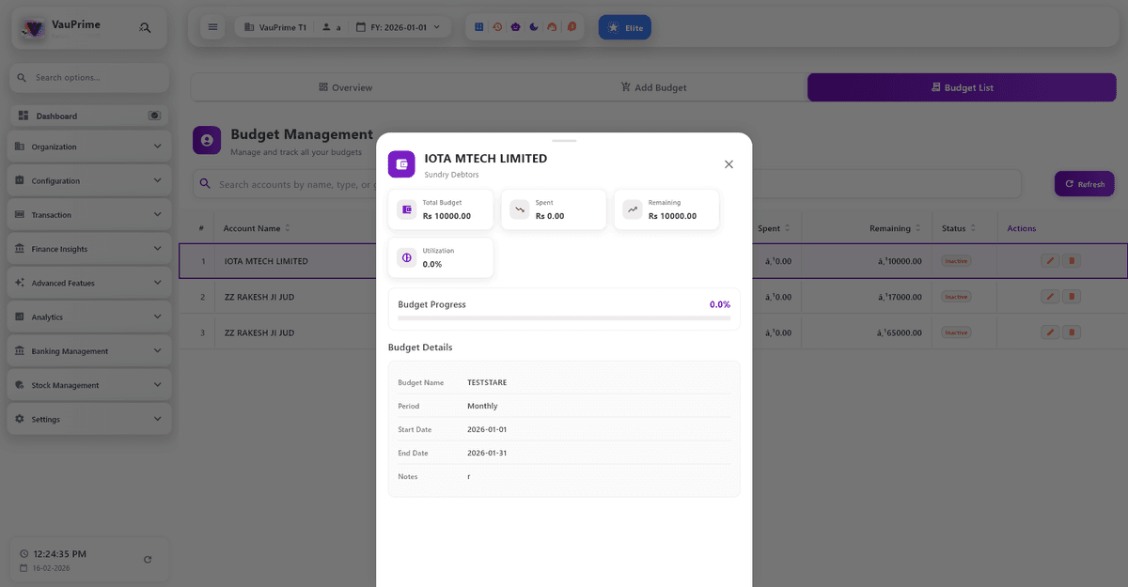Click the VauPrime T1 company selector
The width and height of the screenshot is (1128, 587).
point(274,27)
